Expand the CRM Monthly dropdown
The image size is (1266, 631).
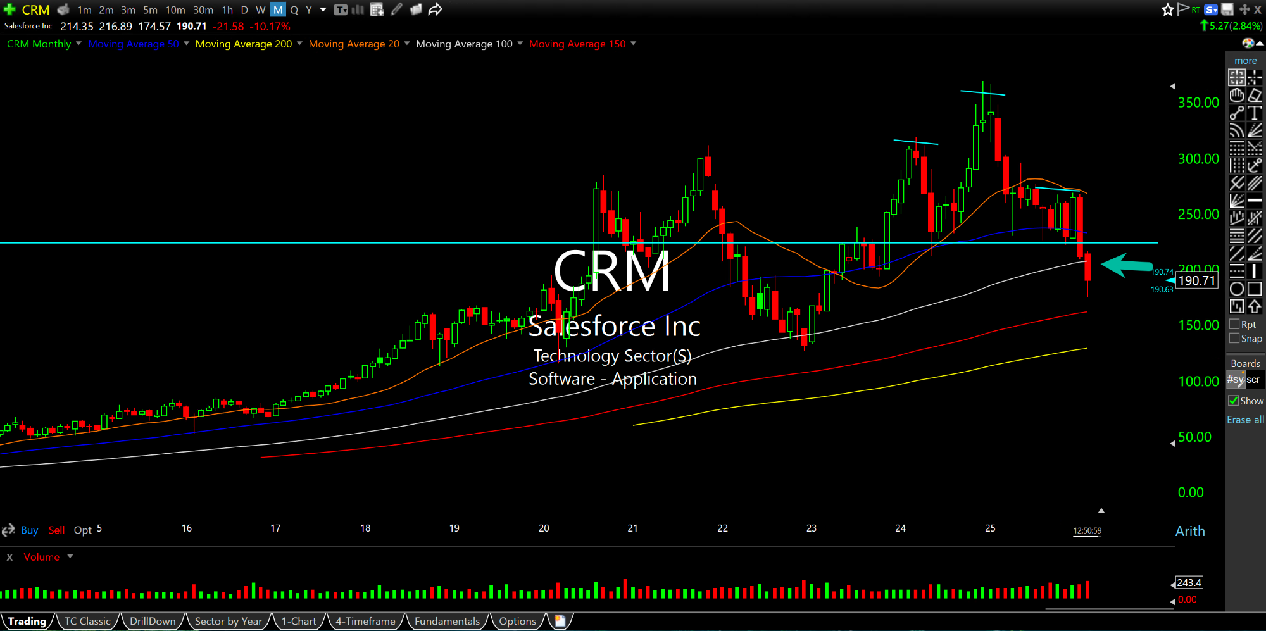78,44
